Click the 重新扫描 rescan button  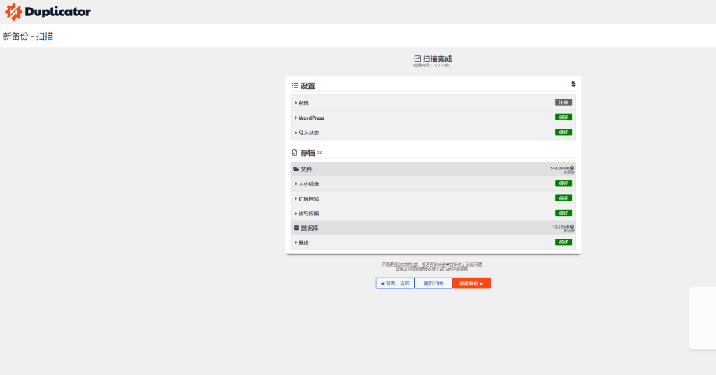click(433, 283)
